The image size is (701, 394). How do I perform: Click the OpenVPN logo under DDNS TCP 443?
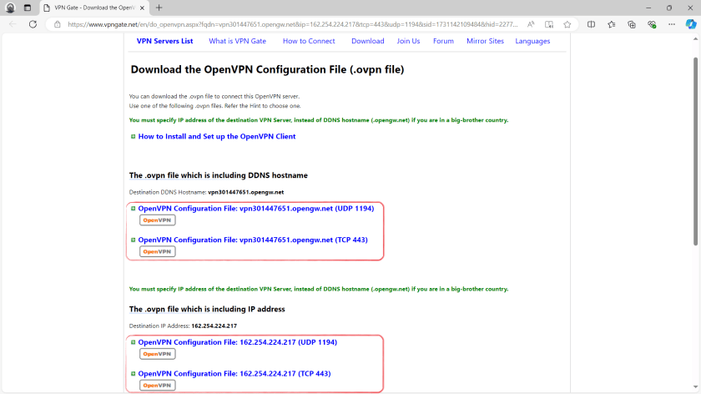(157, 251)
